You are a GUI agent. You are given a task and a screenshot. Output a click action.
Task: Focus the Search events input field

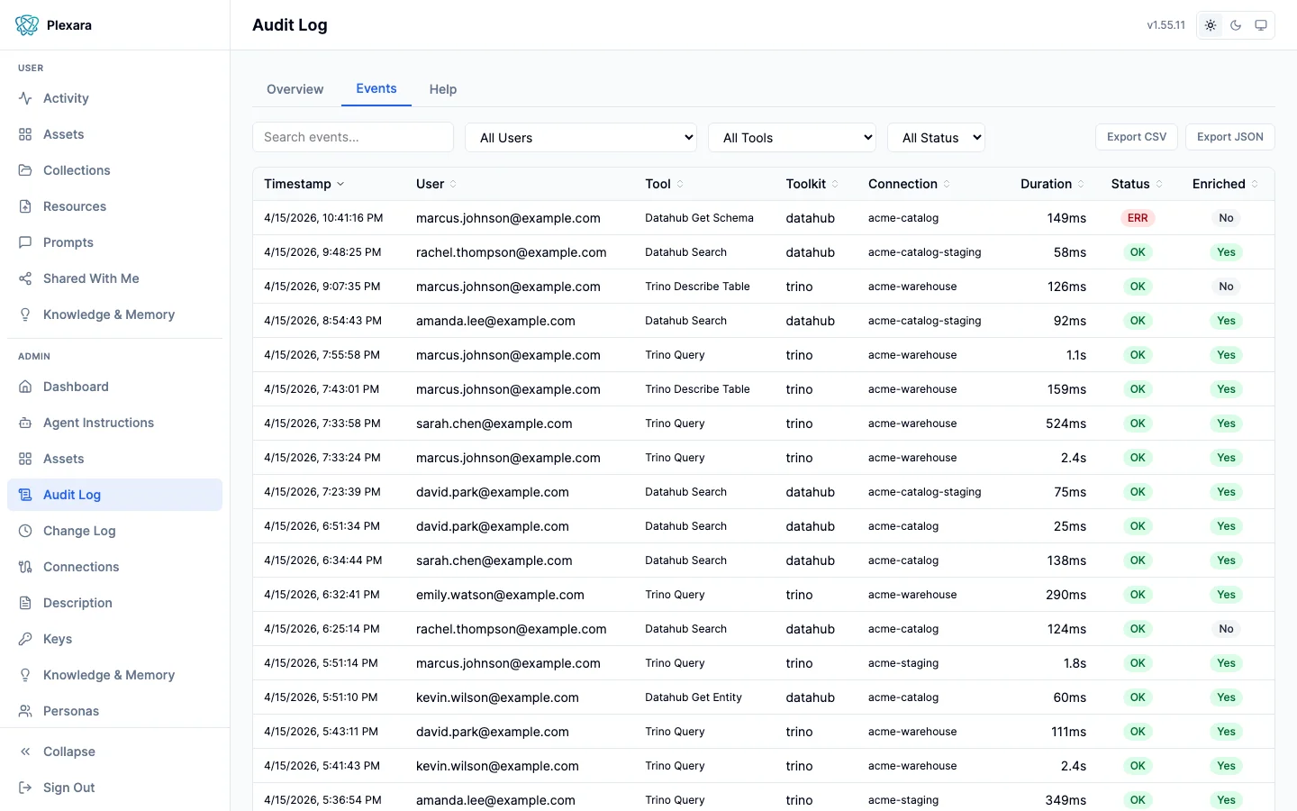pos(353,137)
